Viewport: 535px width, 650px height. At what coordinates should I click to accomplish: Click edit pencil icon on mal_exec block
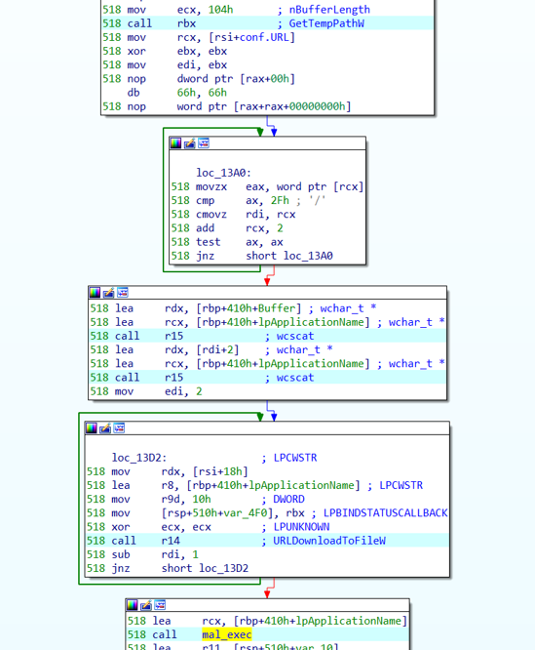pos(145,605)
